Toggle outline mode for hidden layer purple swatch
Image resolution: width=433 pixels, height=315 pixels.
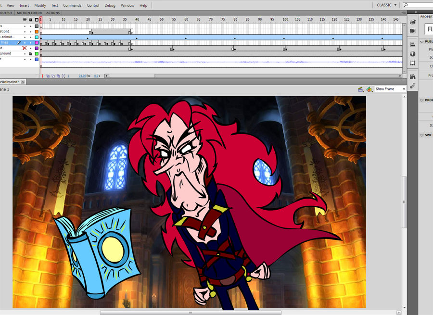pos(37,48)
